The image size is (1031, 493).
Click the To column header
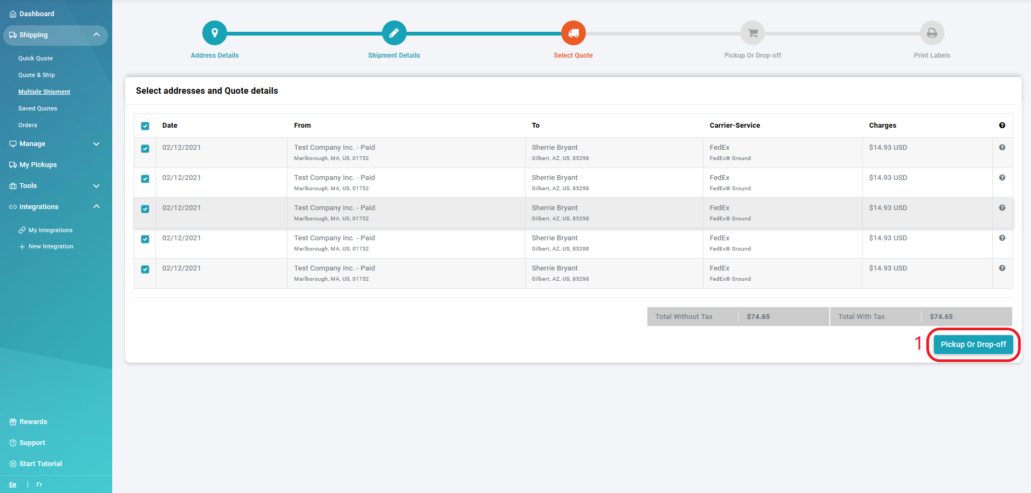(x=536, y=126)
